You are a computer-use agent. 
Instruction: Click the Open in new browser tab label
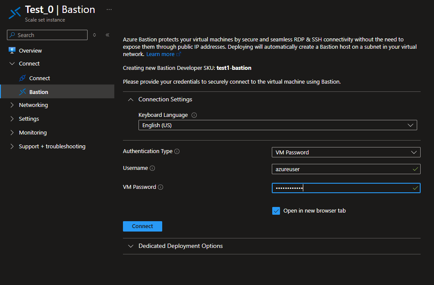coord(314,211)
